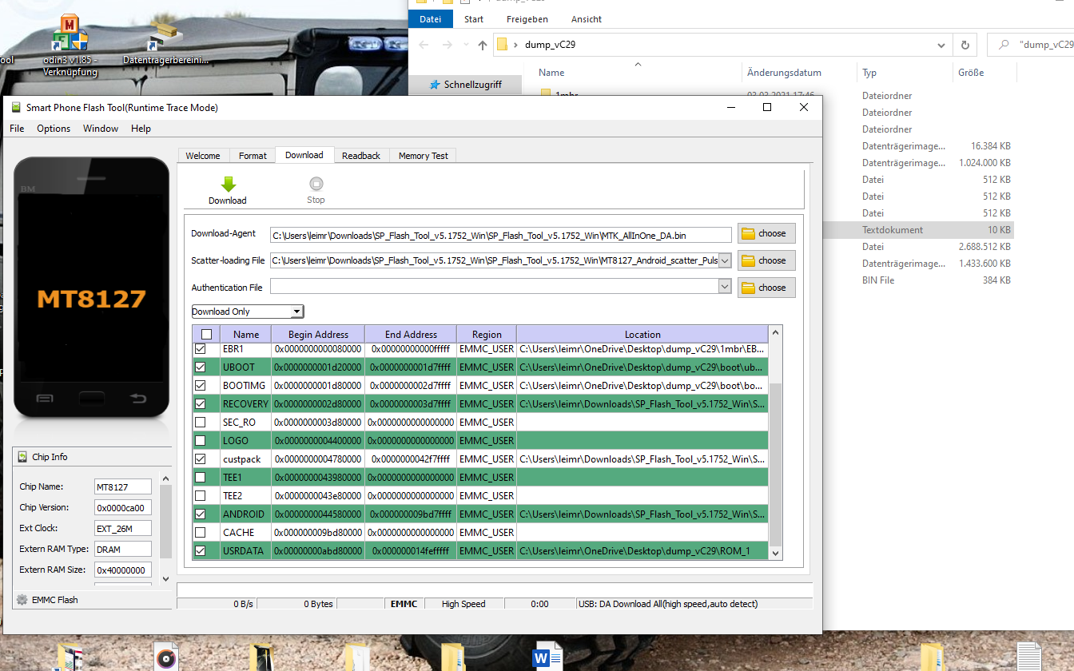
Task: Open the Datei tab in Explorer
Action: (x=430, y=19)
